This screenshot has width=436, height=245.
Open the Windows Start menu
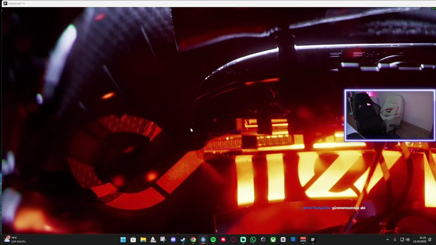123,240
